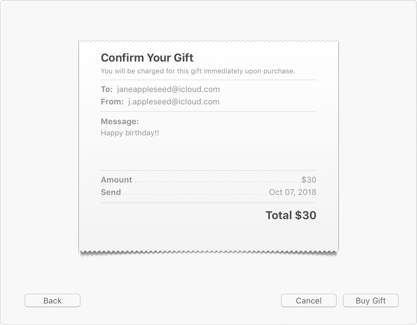
Task: Click the receipt's blank space under the total
Action: [x=208, y=236]
